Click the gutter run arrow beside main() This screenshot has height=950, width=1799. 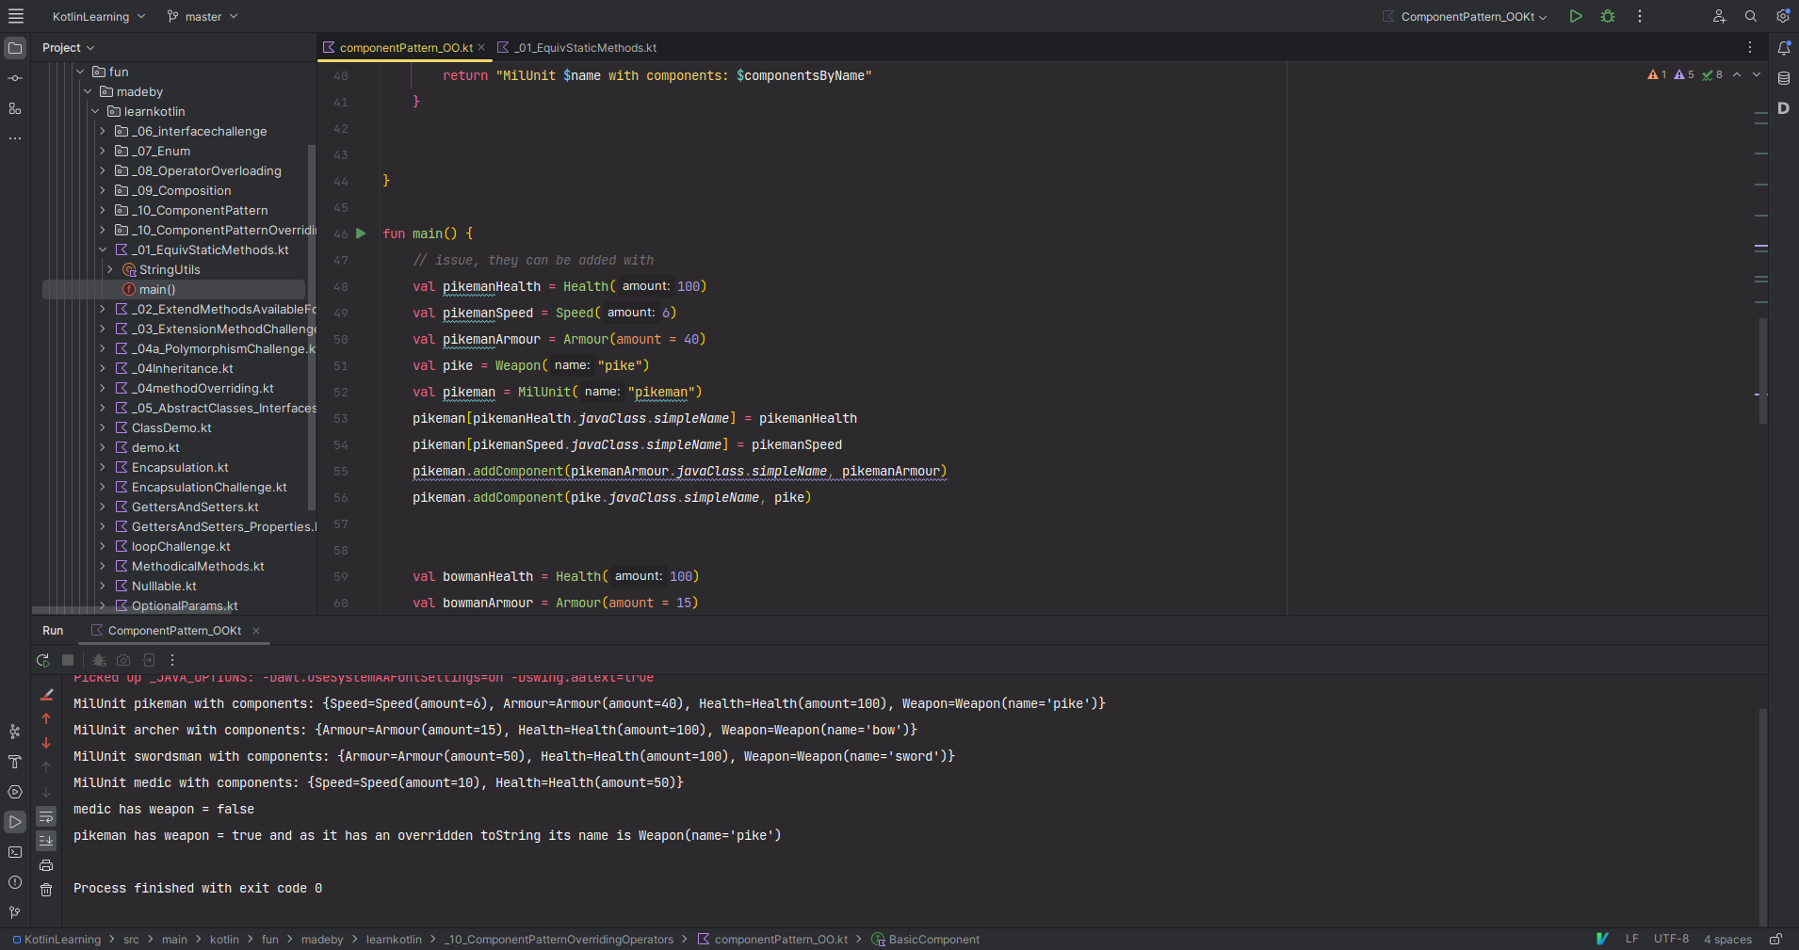[x=361, y=233]
